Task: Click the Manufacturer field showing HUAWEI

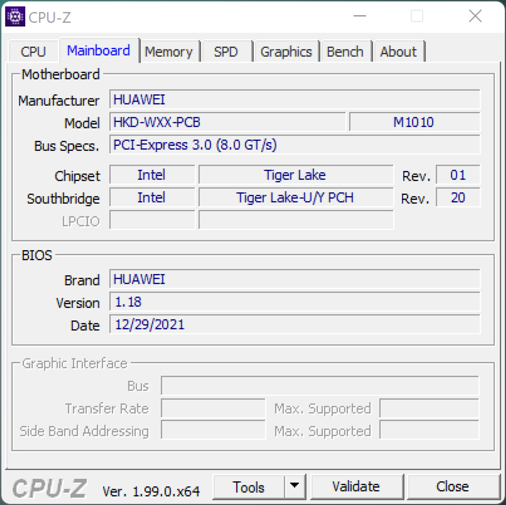Action: (295, 99)
